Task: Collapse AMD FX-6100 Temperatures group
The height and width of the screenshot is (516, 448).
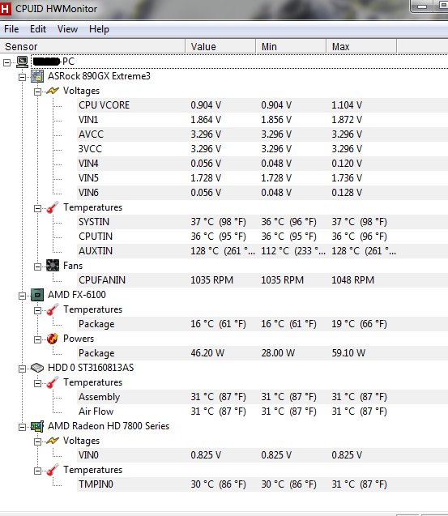Action: [x=37, y=310]
